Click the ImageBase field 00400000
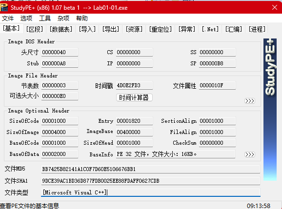Image resolution: width=282 pixels, height=209 pixels. click(134, 132)
